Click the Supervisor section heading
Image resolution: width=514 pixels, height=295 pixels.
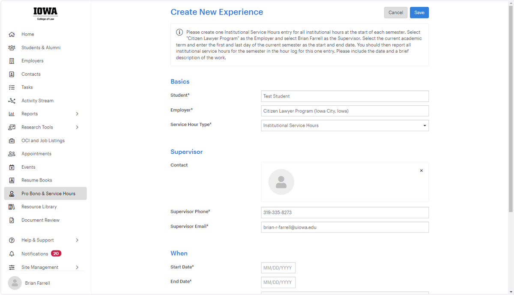[186, 152]
